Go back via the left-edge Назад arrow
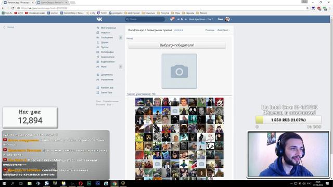The width and height of the screenshot is (333, 187). pyautogui.click(x=8, y=27)
